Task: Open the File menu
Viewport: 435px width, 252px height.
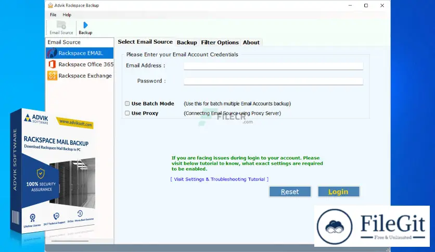Action: tap(53, 15)
